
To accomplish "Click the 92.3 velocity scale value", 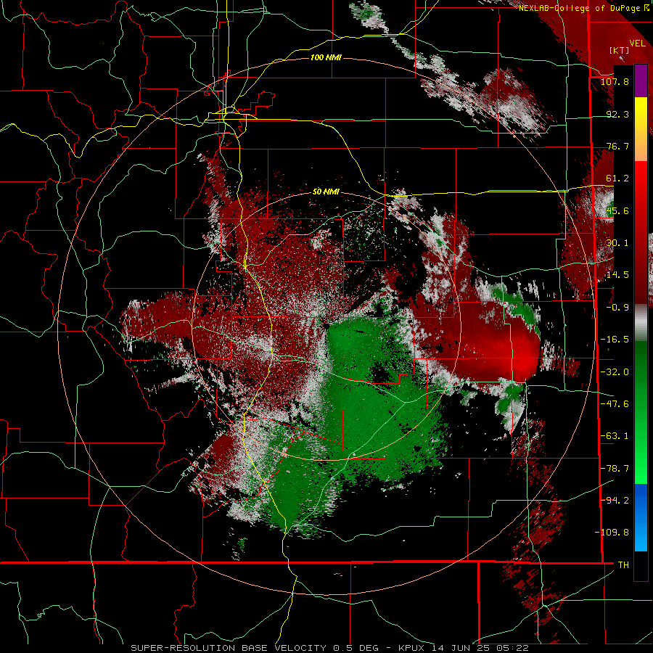I will (617, 114).
